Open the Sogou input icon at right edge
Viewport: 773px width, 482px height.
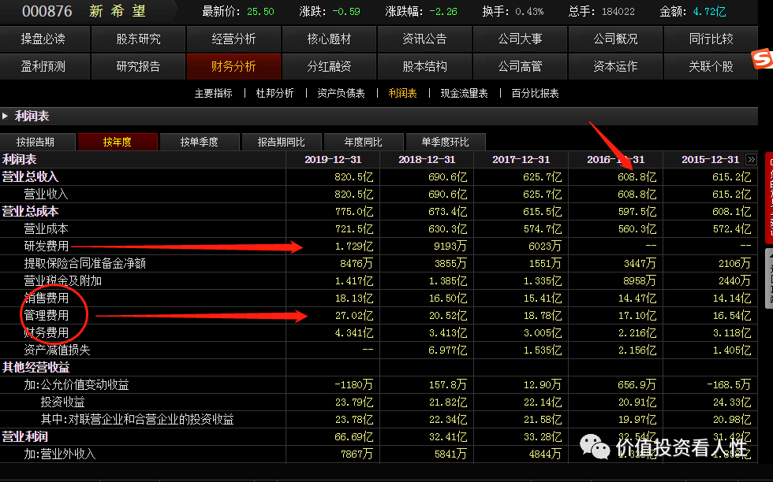pyautogui.click(x=763, y=60)
